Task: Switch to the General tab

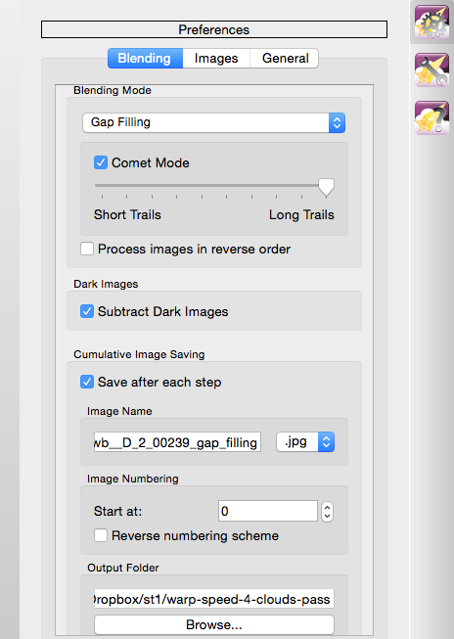Action: tap(285, 59)
